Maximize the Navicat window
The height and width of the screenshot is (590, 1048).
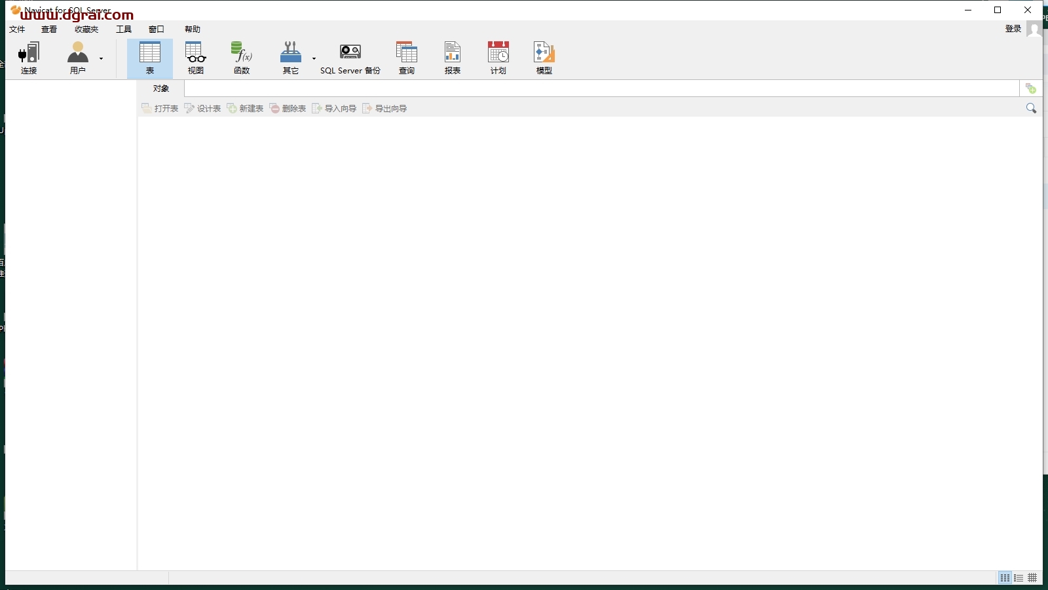[x=998, y=10]
